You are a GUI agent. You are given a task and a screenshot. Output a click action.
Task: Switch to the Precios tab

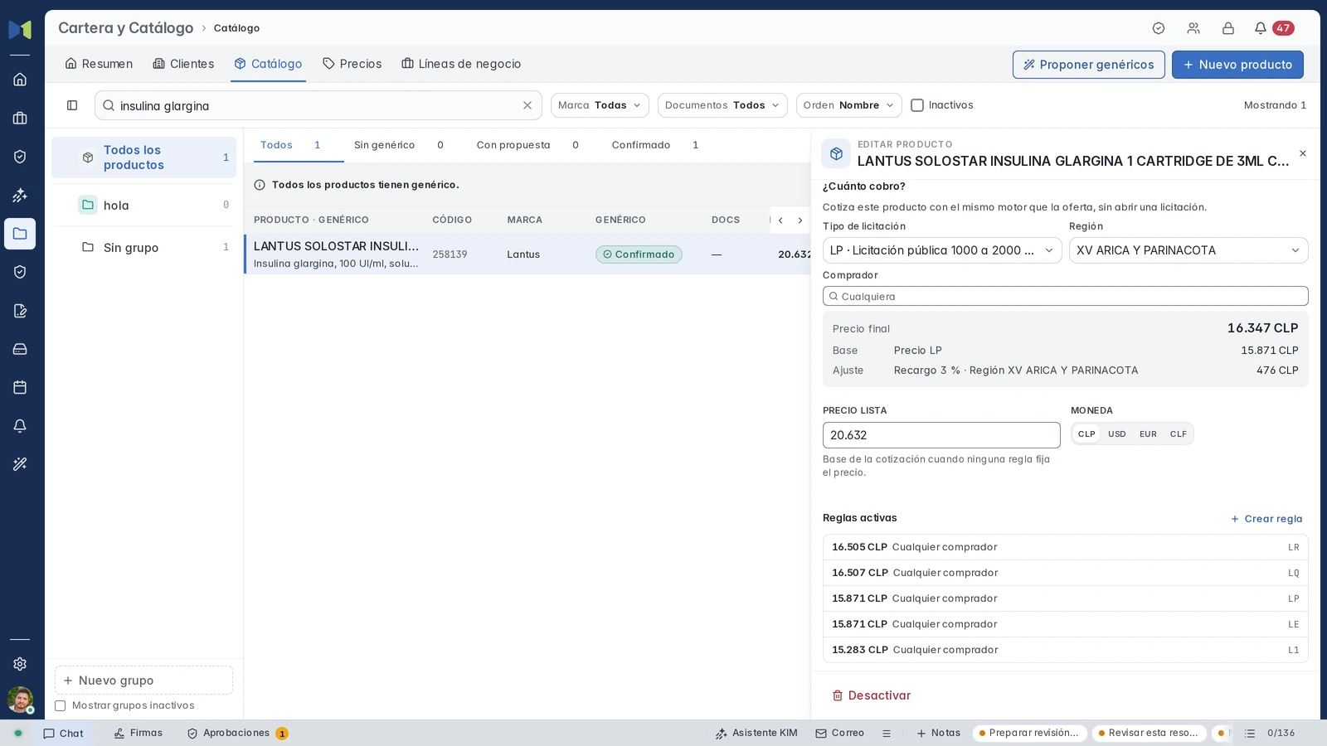[352, 64]
